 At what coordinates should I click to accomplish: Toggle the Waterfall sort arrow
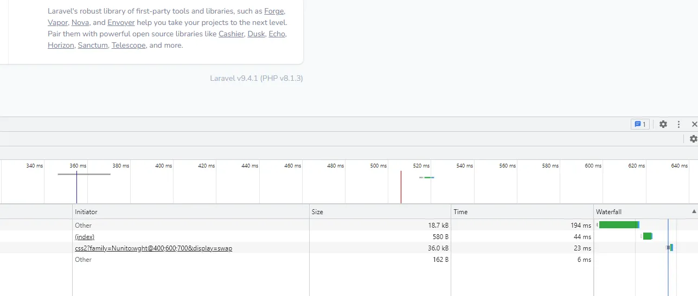click(694, 211)
